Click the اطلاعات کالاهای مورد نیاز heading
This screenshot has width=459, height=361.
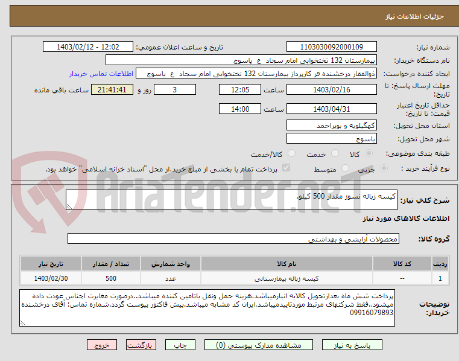pos(406,219)
